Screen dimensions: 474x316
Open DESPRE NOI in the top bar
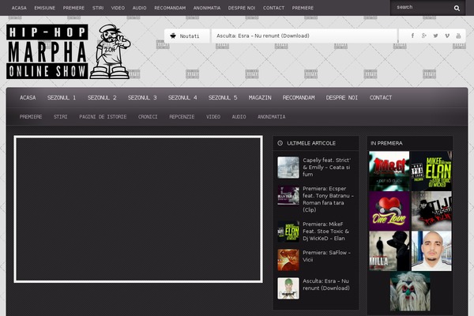click(242, 8)
